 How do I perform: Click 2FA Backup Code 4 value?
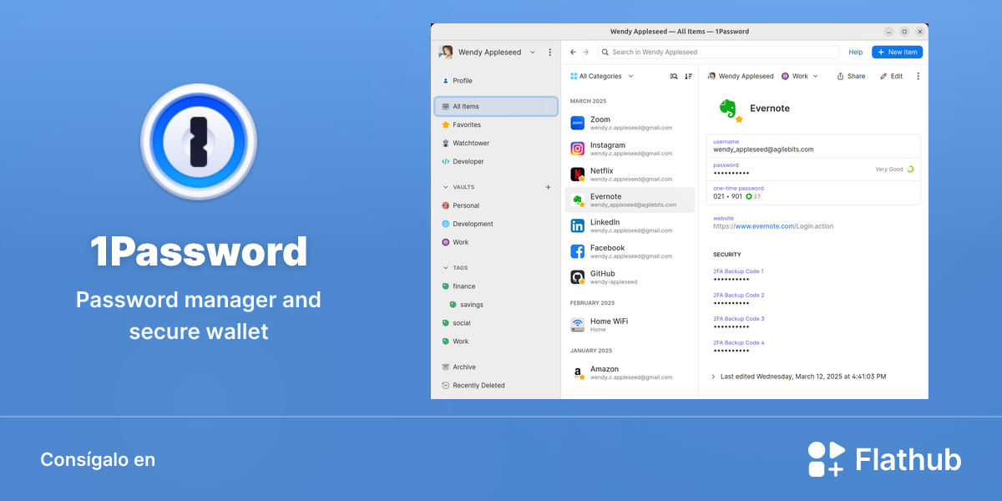[x=732, y=351]
